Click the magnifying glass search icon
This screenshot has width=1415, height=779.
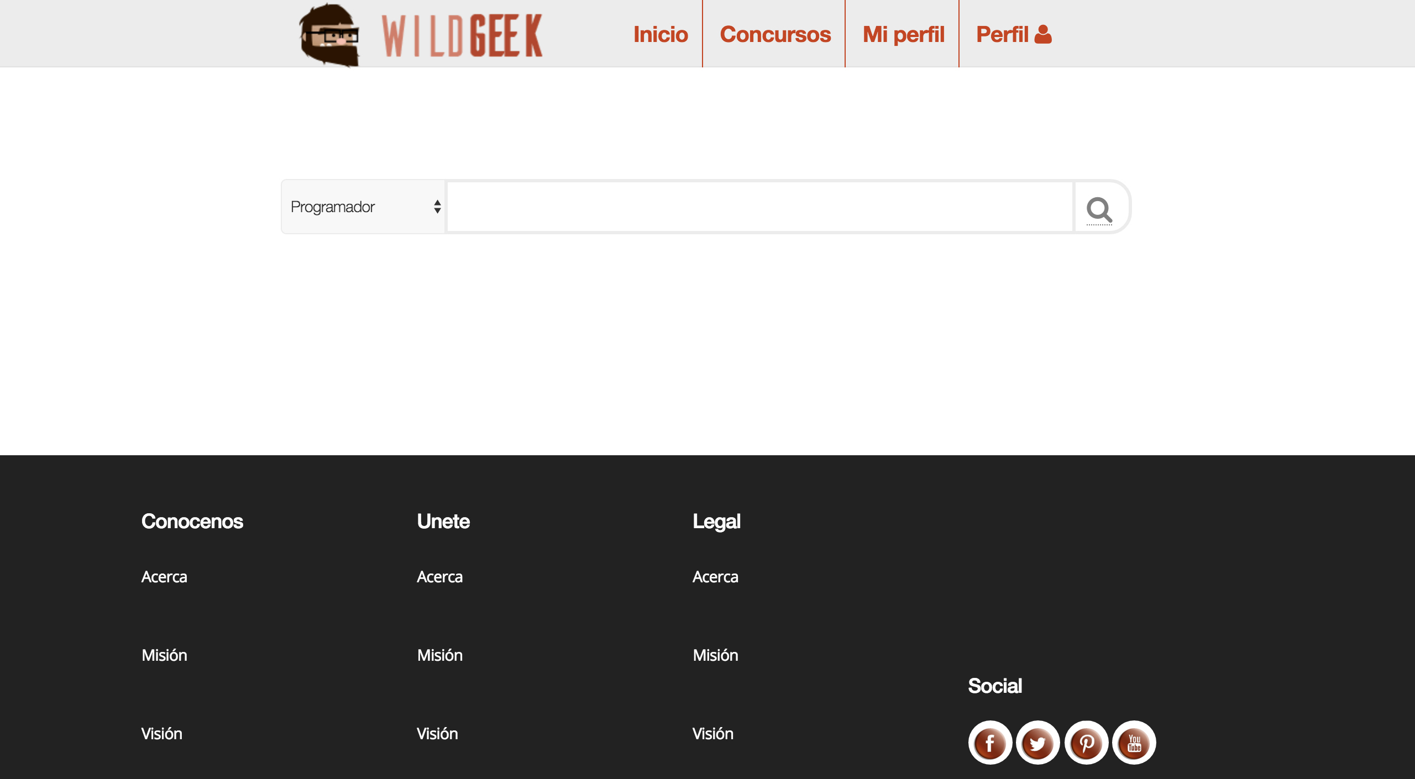[x=1099, y=209]
